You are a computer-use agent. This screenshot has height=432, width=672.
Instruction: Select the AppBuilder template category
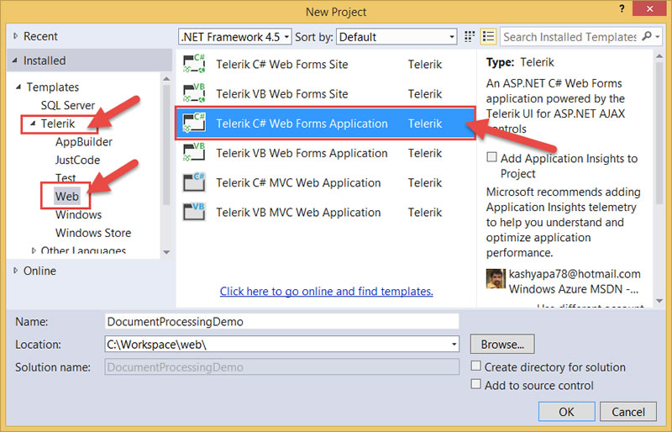pos(83,142)
